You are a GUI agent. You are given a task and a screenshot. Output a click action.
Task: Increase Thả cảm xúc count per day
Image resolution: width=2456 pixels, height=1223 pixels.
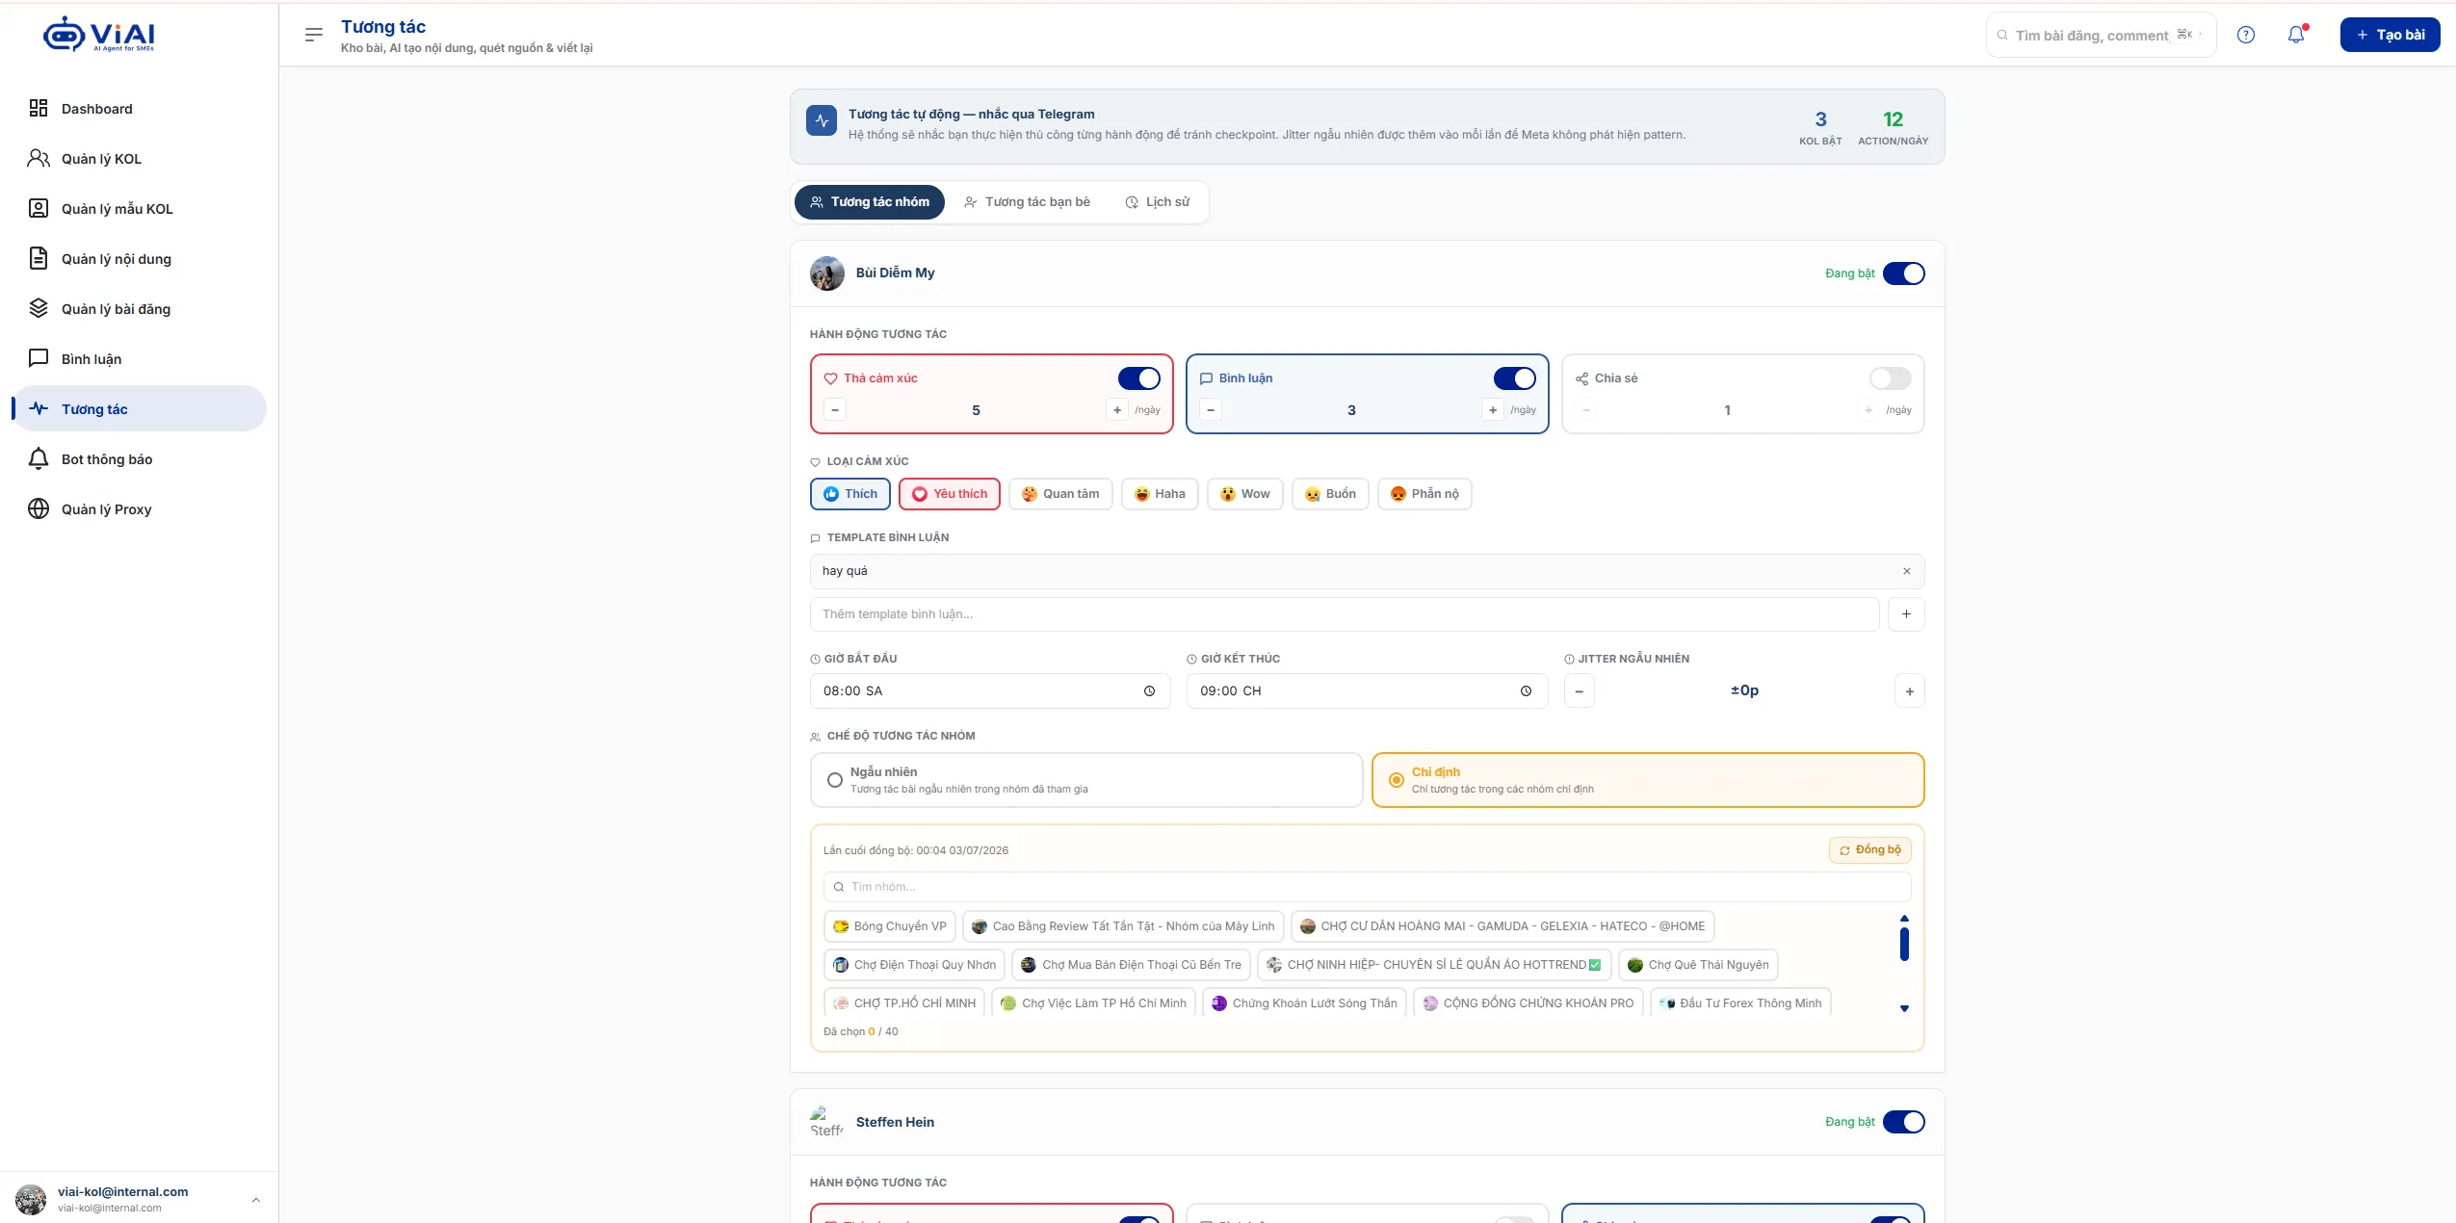tap(1116, 410)
